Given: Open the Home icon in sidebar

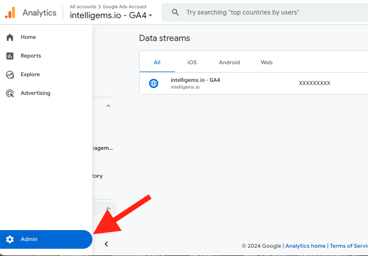Looking at the screenshot, I should click(10, 37).
